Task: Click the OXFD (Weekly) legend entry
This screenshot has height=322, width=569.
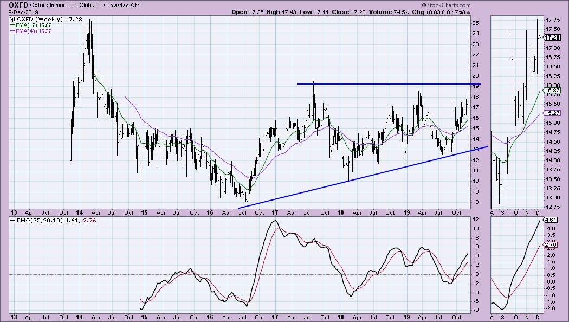Action: [49, 19]
